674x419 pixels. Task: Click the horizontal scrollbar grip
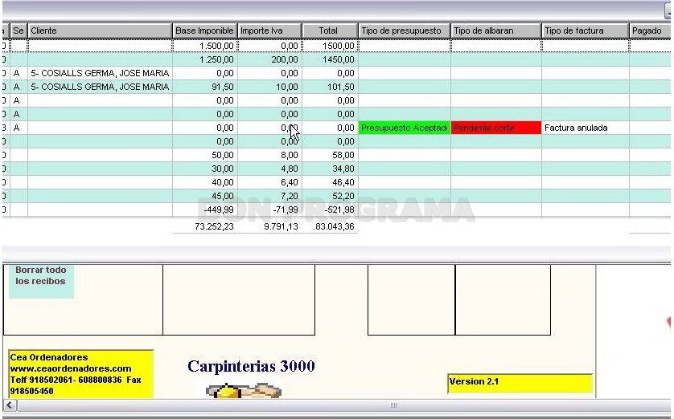coord(392,405)
